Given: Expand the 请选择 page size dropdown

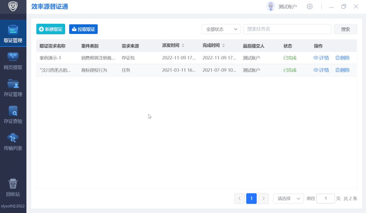Looking at the screenshot, I should (288, 198).
